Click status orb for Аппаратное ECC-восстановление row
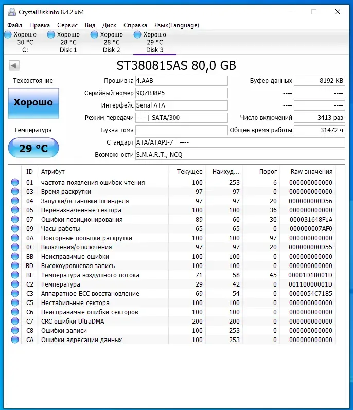 coord(15,293)
